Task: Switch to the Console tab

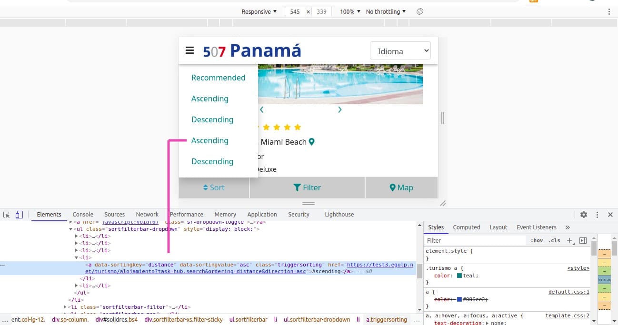Action: pyautogui.click(x=83, y=215)
